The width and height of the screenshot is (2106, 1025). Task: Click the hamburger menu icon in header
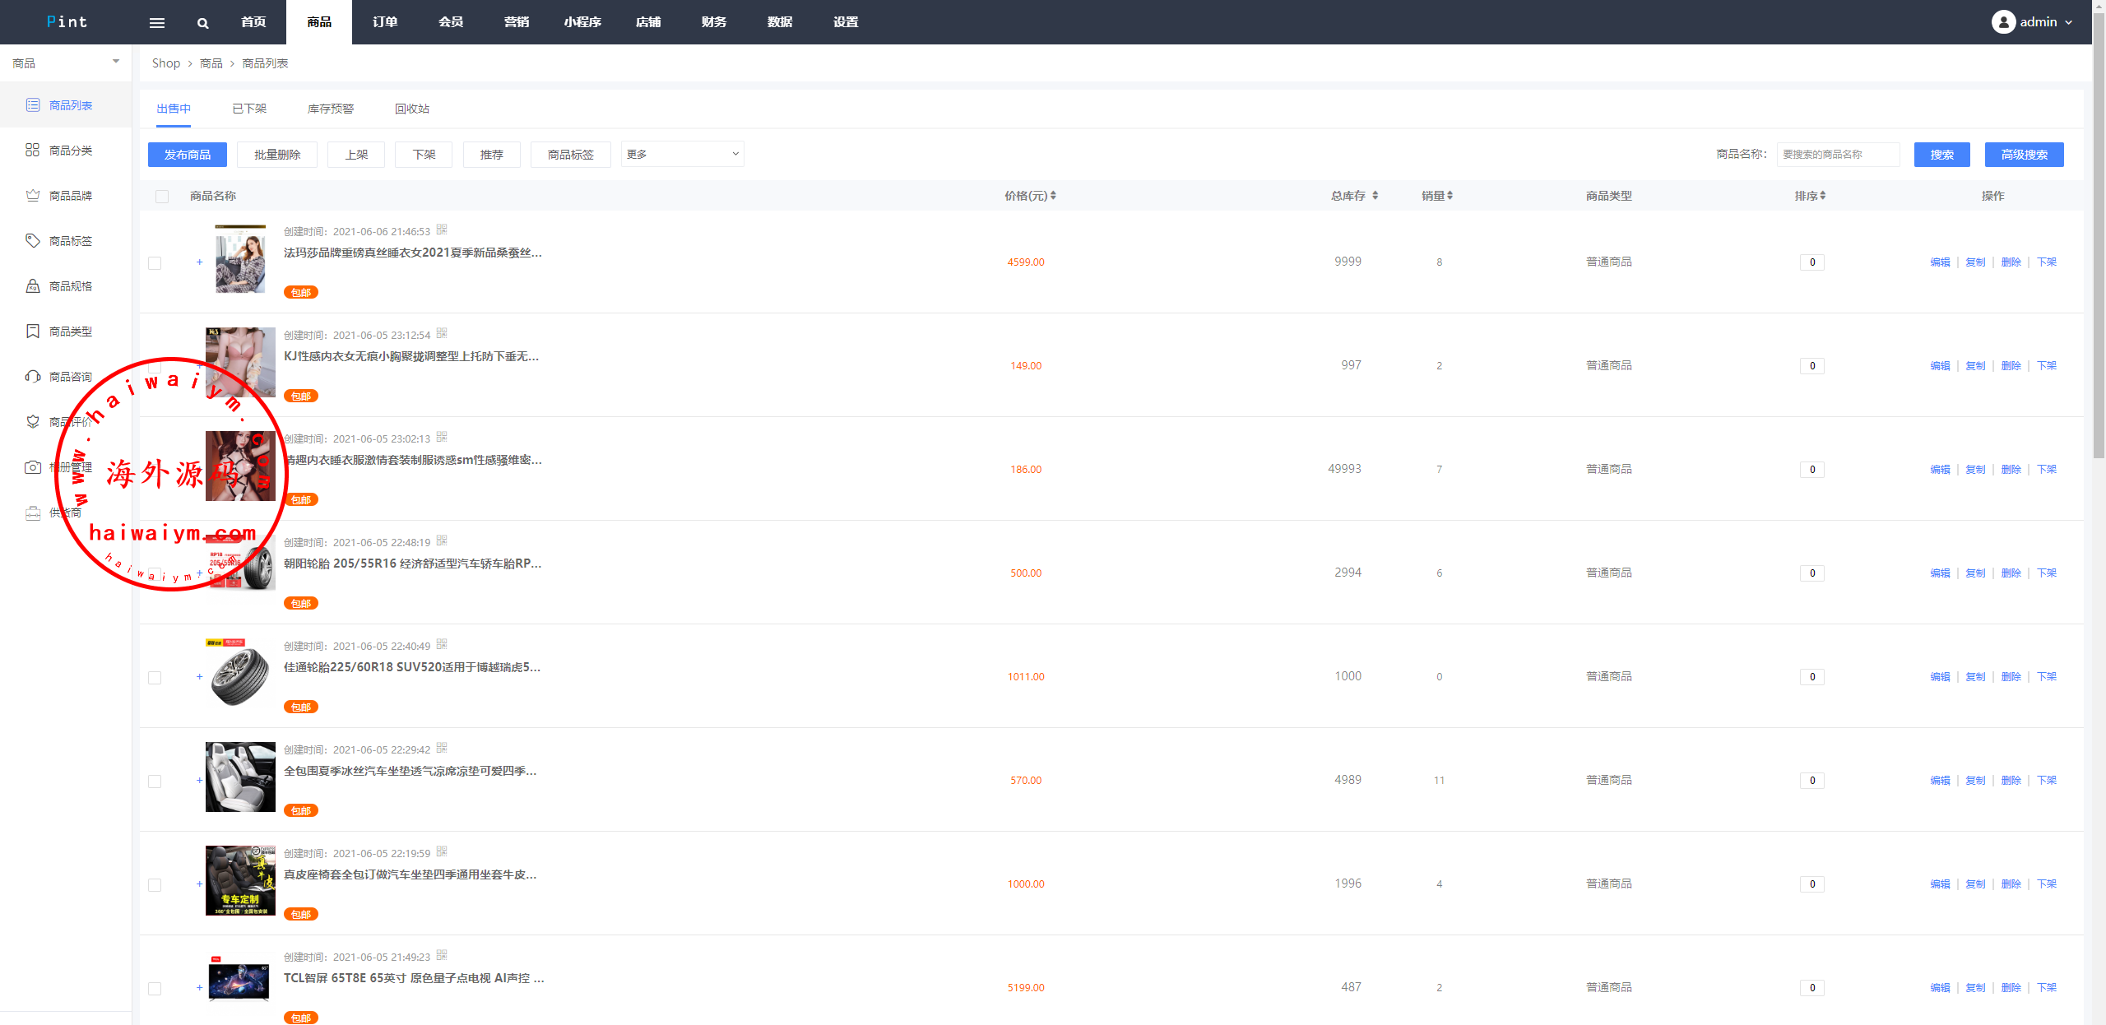click(156, 23)
